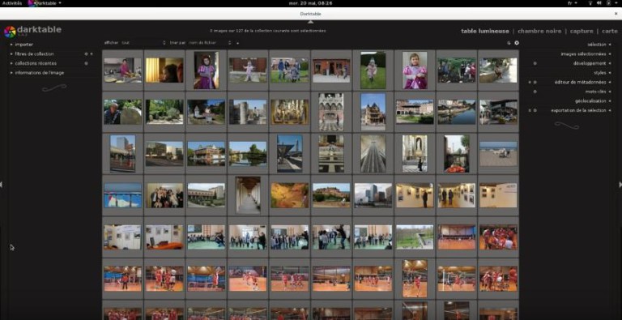Open the Activités overview
The height and width of the screenshot is (320, 622).
coord(12,3)
